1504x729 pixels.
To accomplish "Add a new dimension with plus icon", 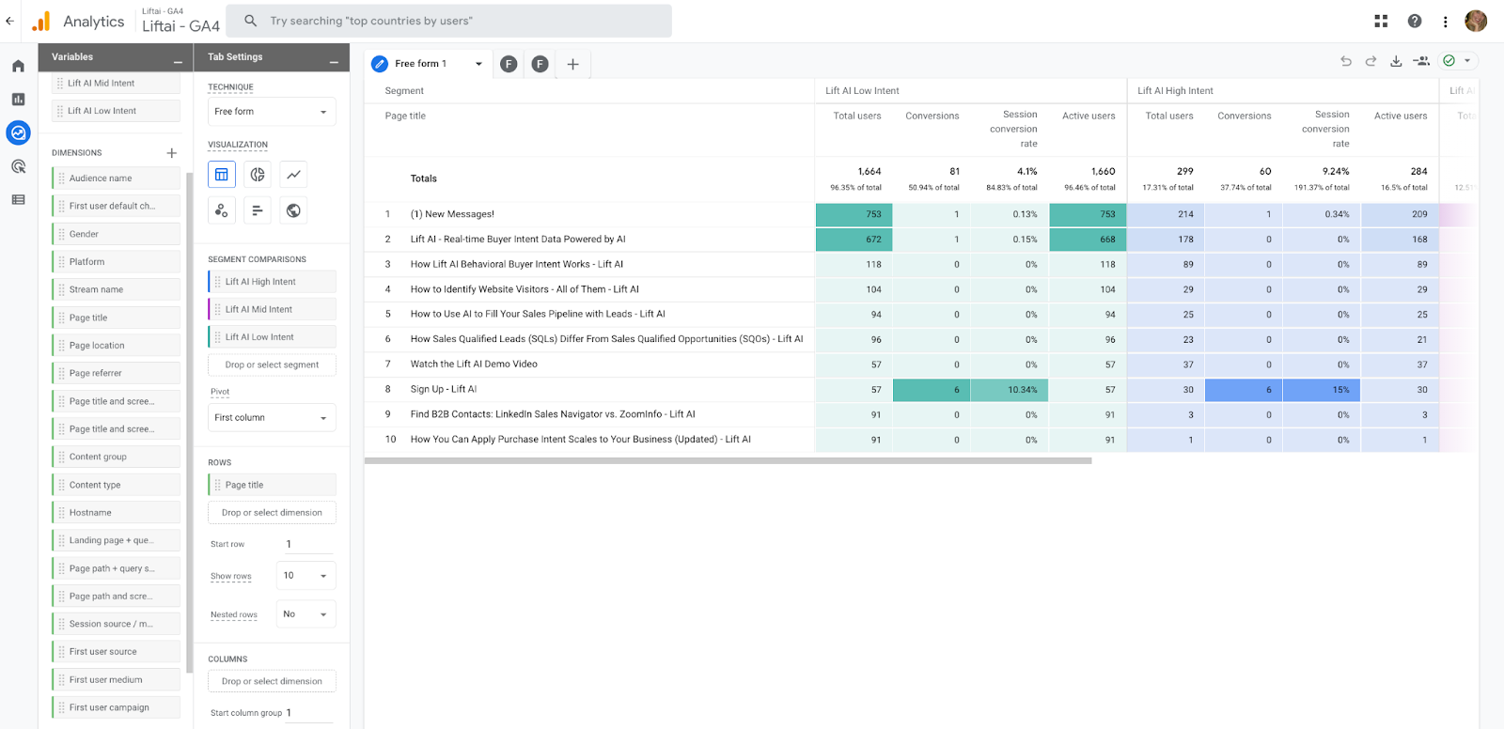I will click(x=171, y=152).
